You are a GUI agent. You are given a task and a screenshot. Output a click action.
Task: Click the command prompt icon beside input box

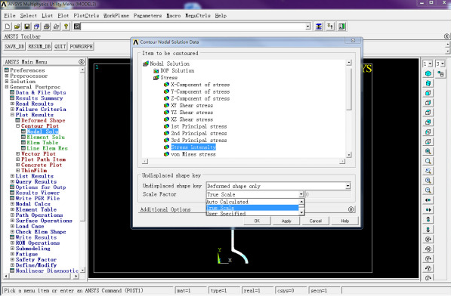tap(77, 26)
